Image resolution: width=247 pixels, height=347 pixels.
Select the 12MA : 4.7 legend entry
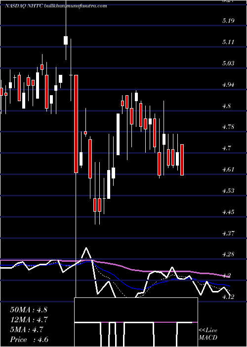[29, 320]
